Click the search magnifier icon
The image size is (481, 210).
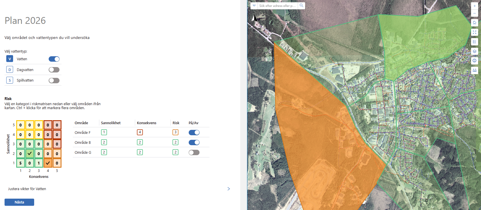pyautogui.click(x=301, y=6)
